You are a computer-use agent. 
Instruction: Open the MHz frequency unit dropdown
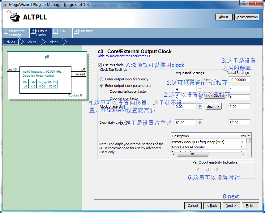210,80
